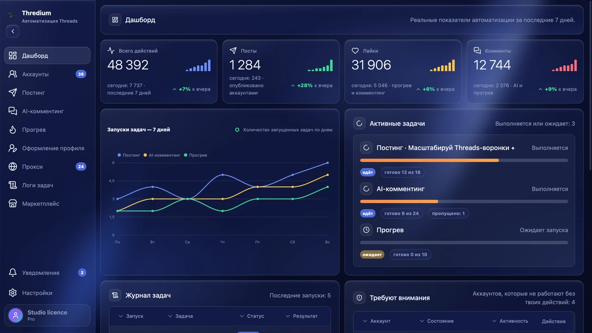Open the Studio licence profile avatar
Image resolution: width=592 pixels, height=333 pixels.
coord(16,315)
